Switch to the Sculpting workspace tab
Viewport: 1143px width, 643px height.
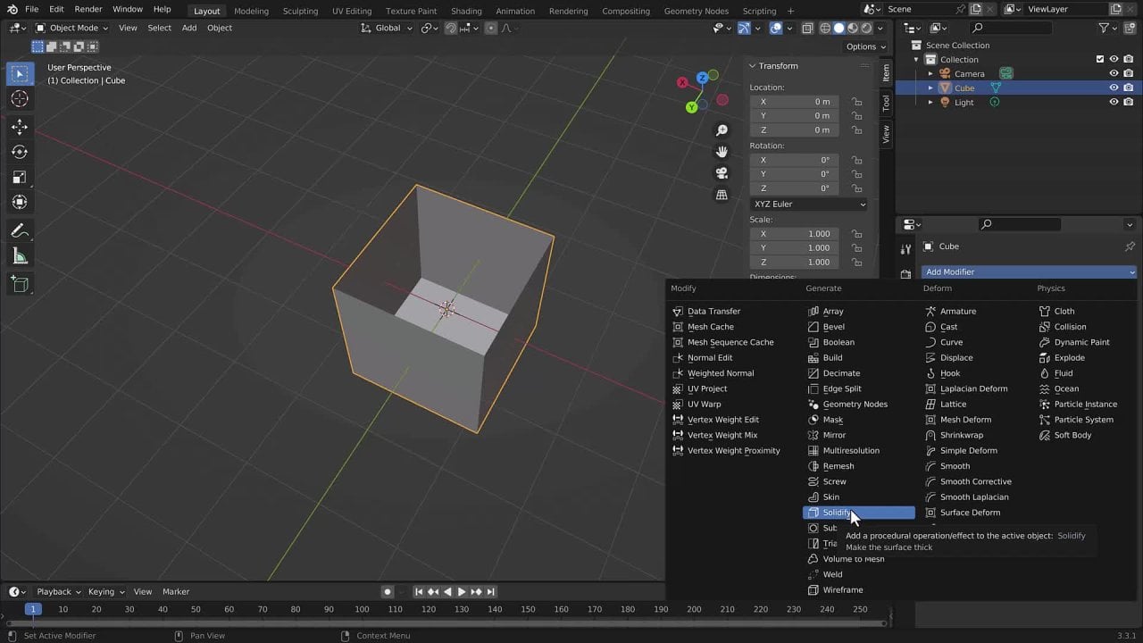point(300,11)
